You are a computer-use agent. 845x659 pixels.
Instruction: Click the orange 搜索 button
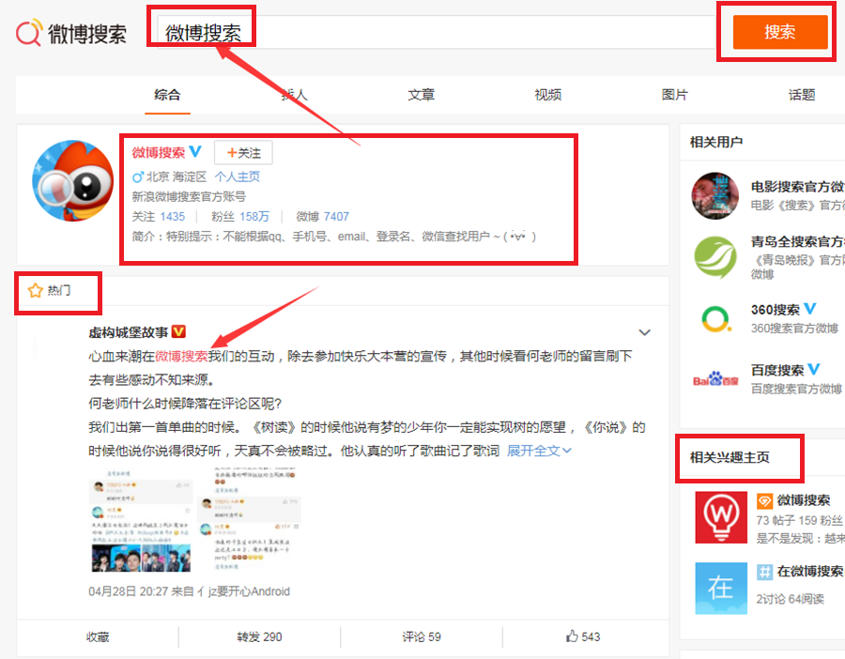(780, 32)
